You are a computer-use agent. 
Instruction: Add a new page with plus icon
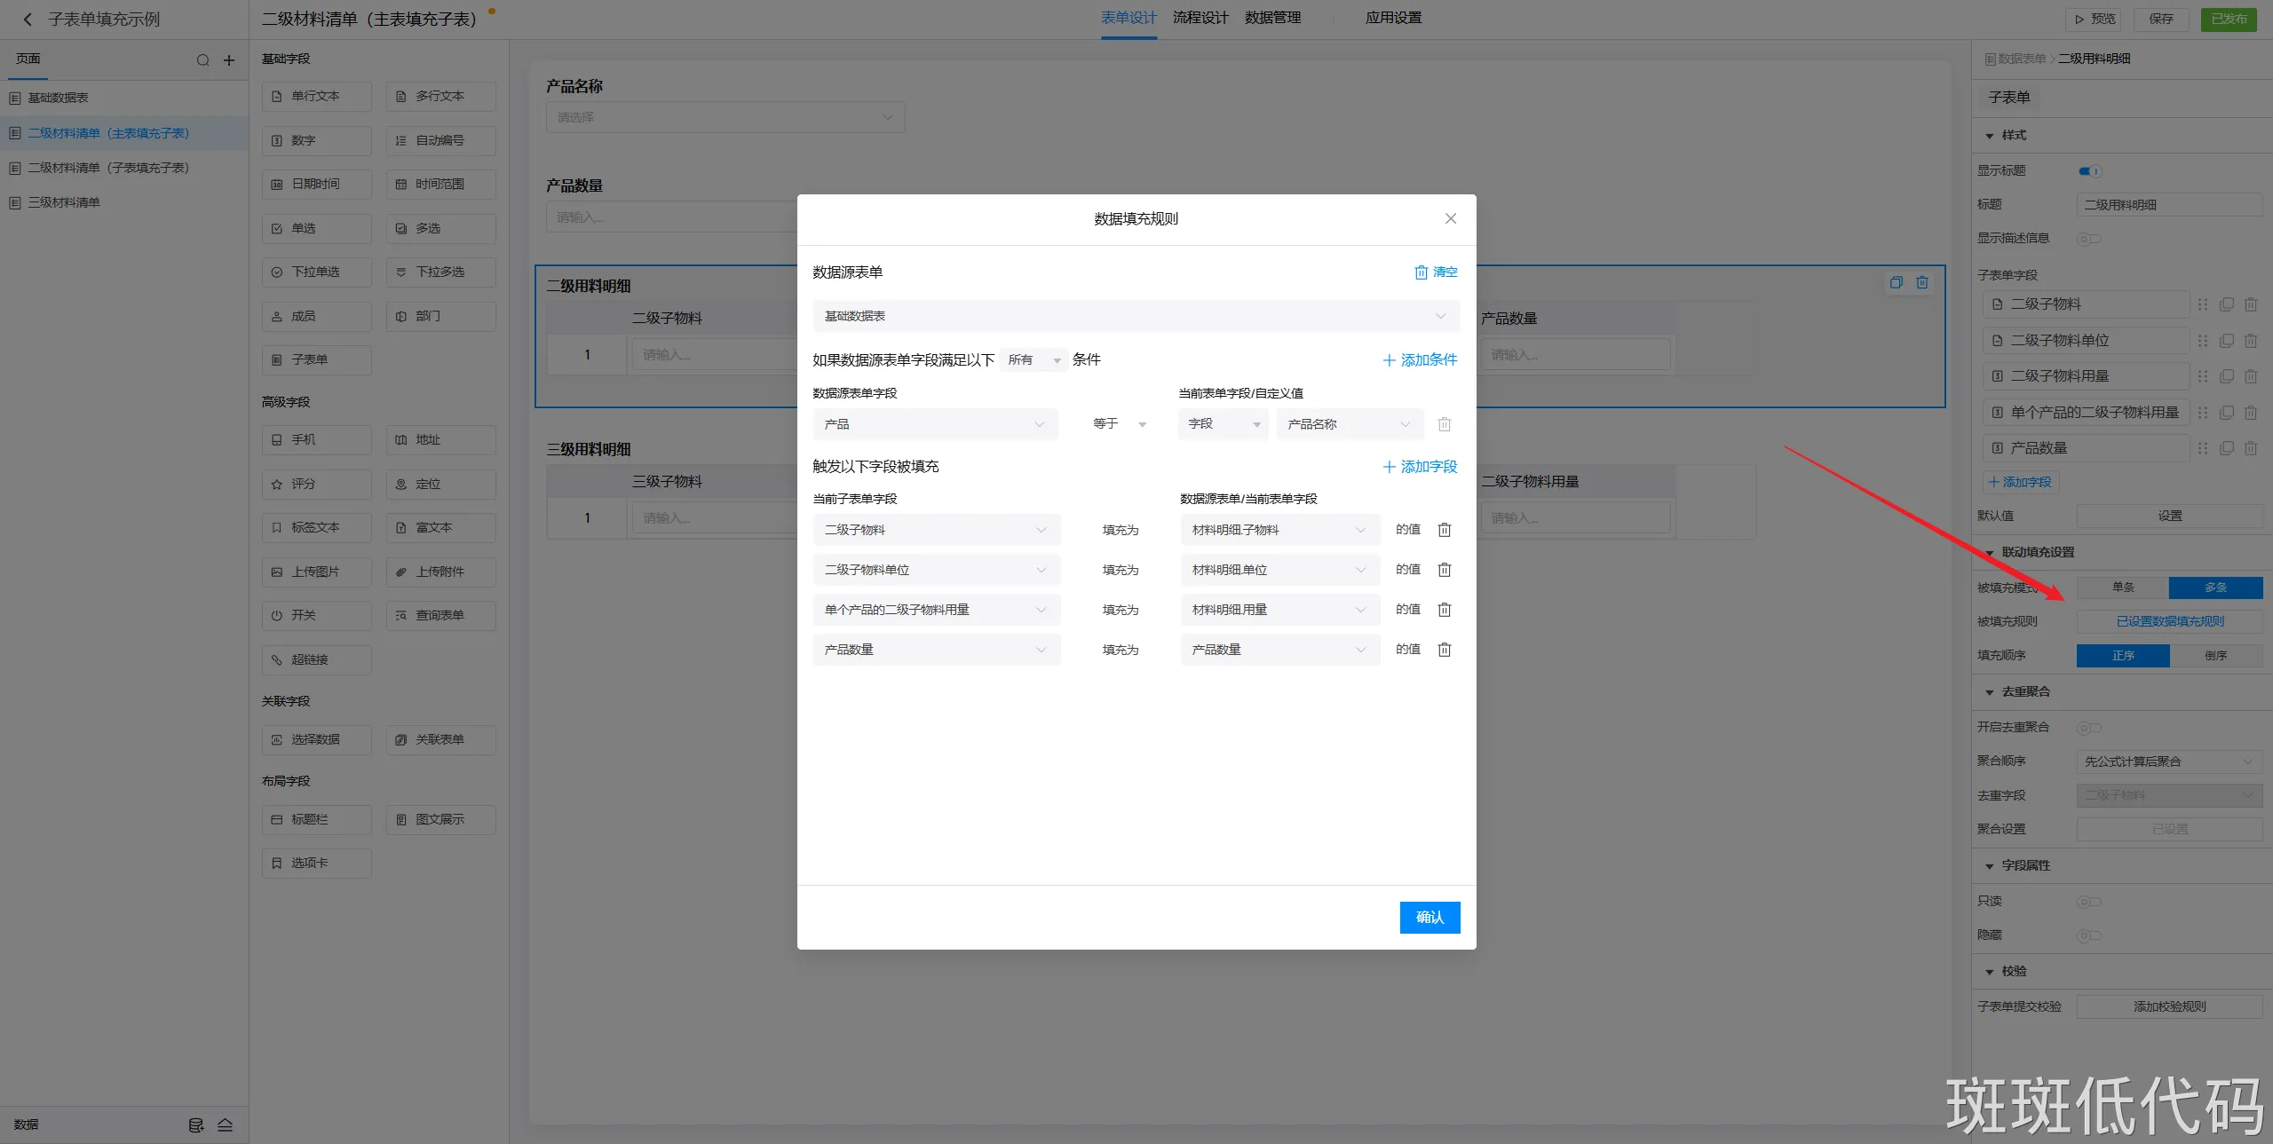pyautogui.click(x=229, y=60)
